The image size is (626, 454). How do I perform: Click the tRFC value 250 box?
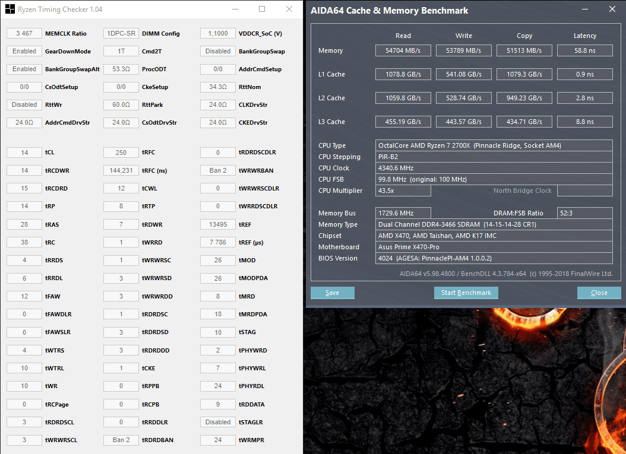pos(121,153)
